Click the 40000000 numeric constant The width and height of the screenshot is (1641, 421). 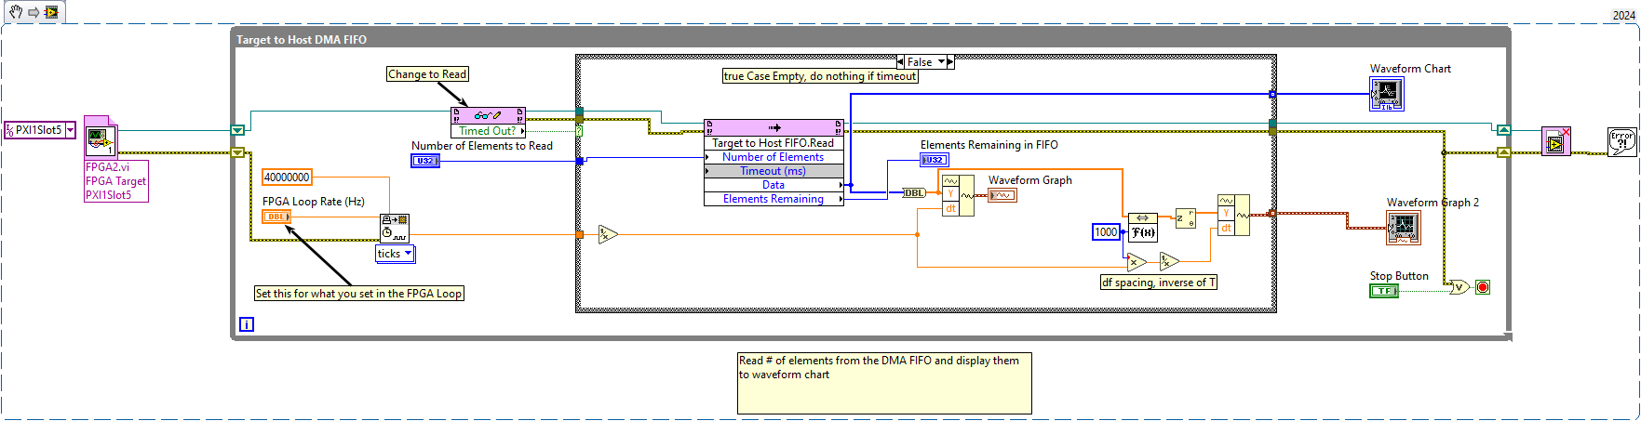click(287, 178)
